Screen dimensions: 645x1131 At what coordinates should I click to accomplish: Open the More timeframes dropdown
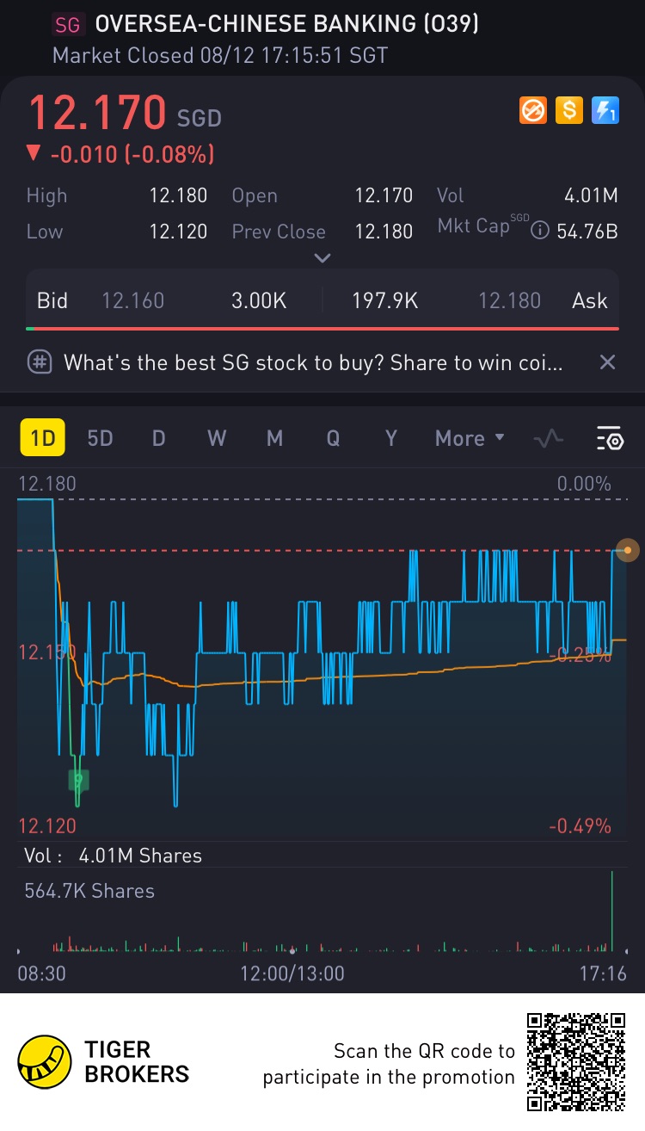(x=470, y=439)
